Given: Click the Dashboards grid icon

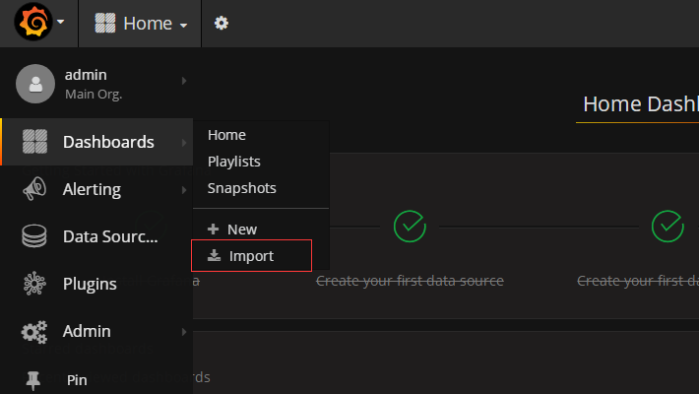Looking at the screenshot, I should (34, 142).
